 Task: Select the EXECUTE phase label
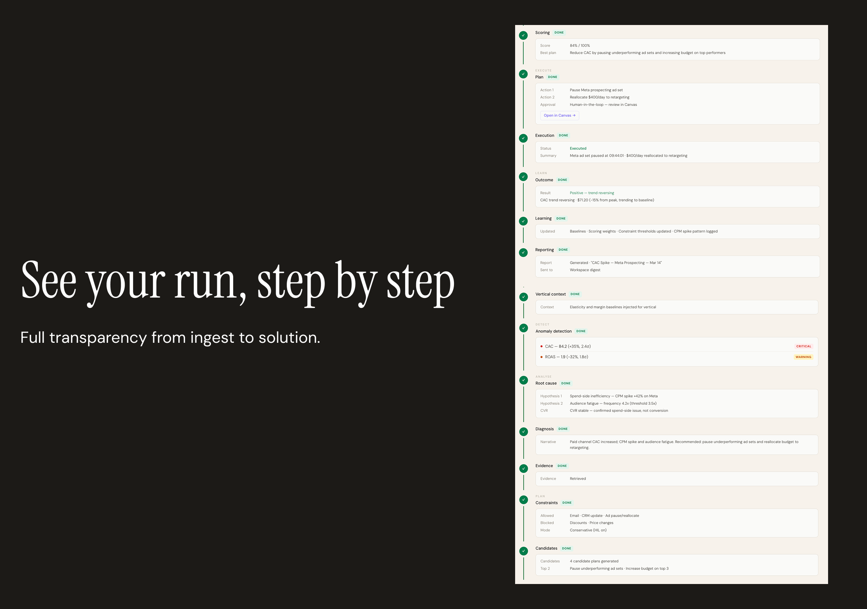tap(543, 70)
